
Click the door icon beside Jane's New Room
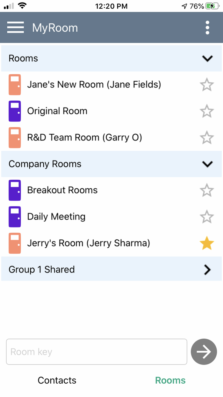15,85
